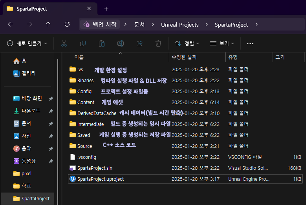Select the DerivedDataCache folder row
Image resolution: width=306 pixels, height=205 pixels.
click(x=185, y=113)
